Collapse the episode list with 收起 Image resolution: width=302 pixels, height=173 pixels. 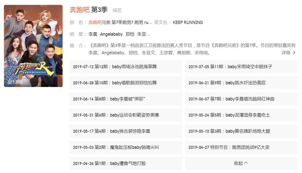241,163
